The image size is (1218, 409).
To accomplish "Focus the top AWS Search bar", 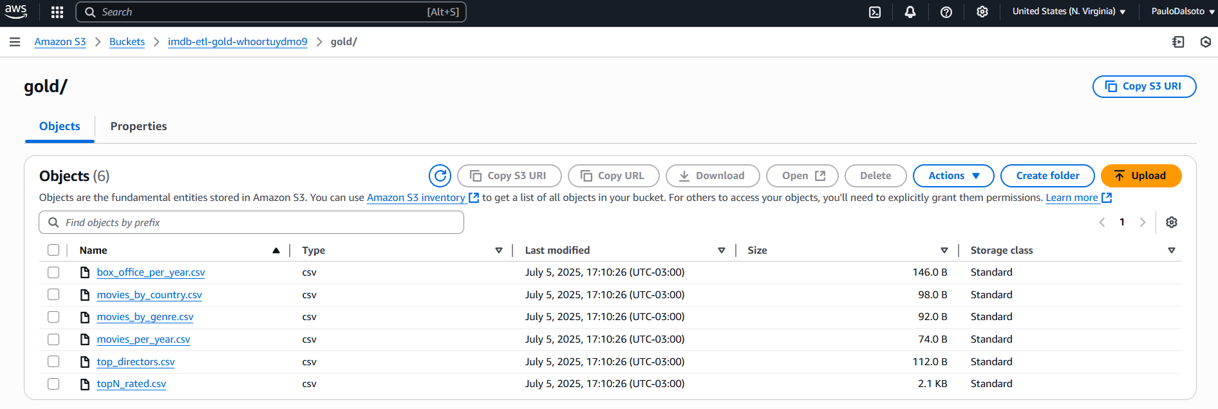I will (271, 12).
